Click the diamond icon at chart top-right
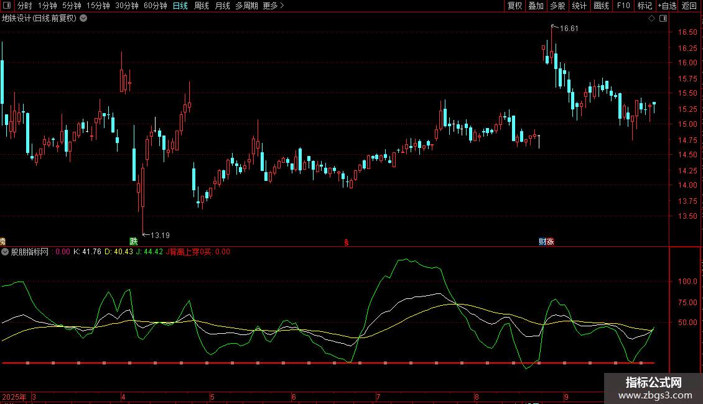Viewport: 703px width, 404px height. coord(651,19)
